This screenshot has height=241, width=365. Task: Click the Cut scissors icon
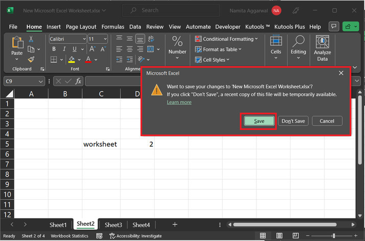point(31,39)
